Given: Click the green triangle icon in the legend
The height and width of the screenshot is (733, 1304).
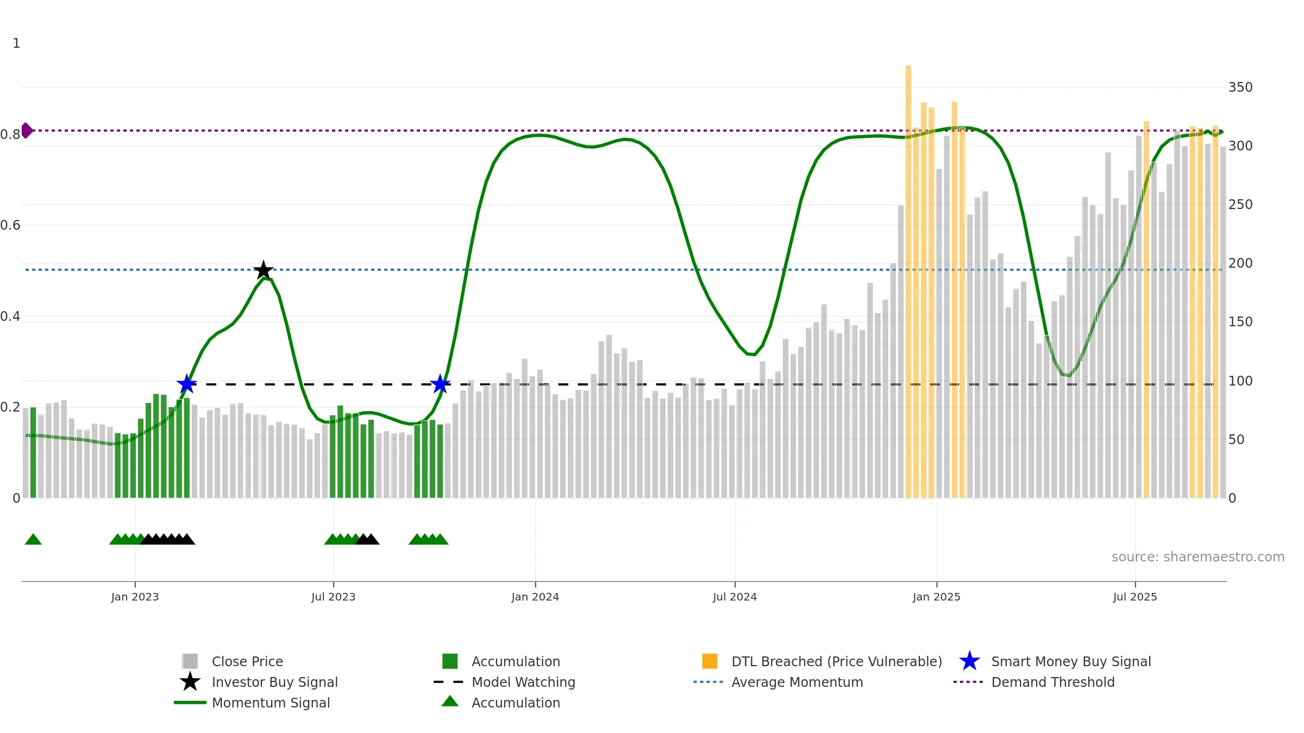Looking at the screenshot, I should pyautogui.click(x=450, y=701).
